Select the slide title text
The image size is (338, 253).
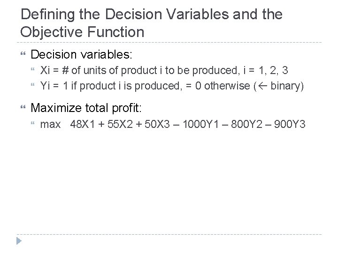pyautogui.click(x=152, y=22)
